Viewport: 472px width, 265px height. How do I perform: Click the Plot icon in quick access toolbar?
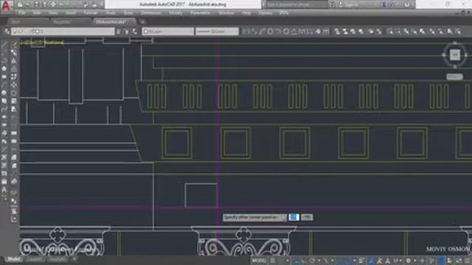(53, 4)
